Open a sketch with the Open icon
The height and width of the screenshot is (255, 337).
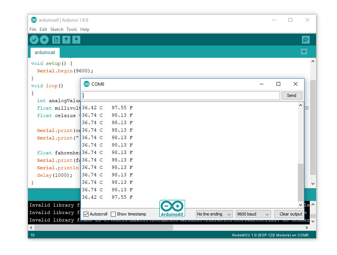(x=66, y=40)
